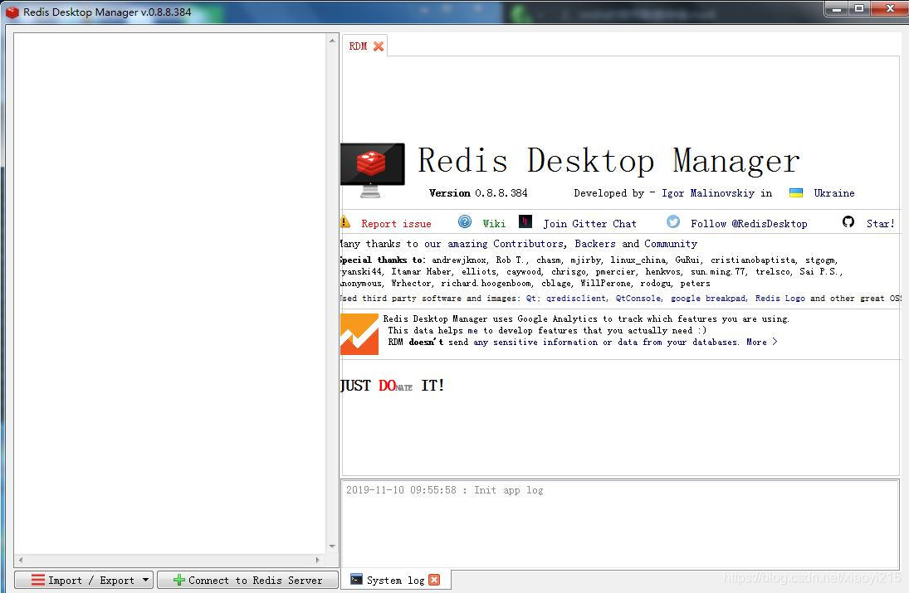Maximize the Redis Desktop Manager window
Screen dimensions: 909x593
tap(859, 8)
